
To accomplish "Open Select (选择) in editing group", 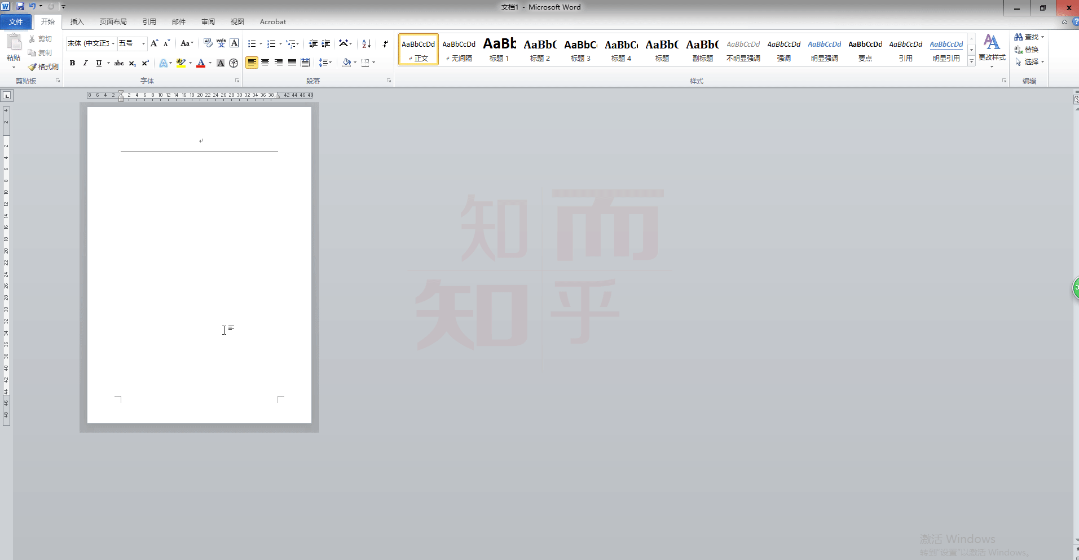I will (1029, 62).
